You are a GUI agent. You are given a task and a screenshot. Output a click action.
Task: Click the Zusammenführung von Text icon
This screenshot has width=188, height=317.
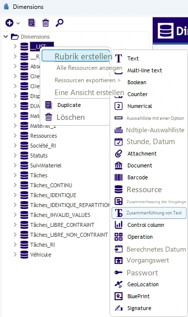[119, 213]
